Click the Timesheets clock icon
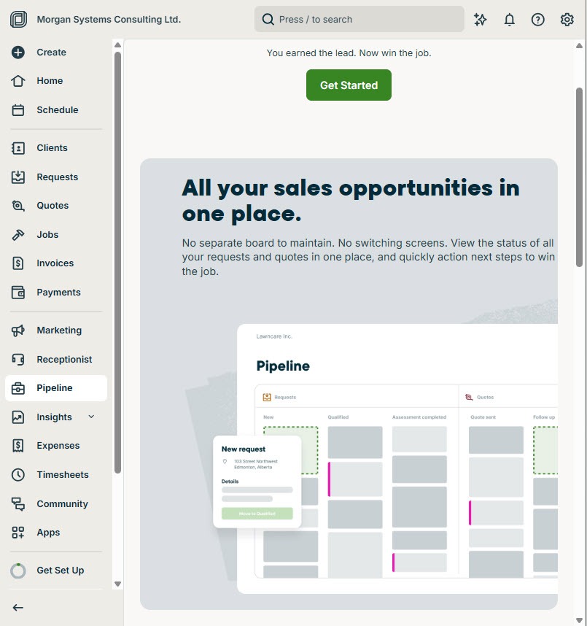587x626 pixels. click(x=18, y=475)
